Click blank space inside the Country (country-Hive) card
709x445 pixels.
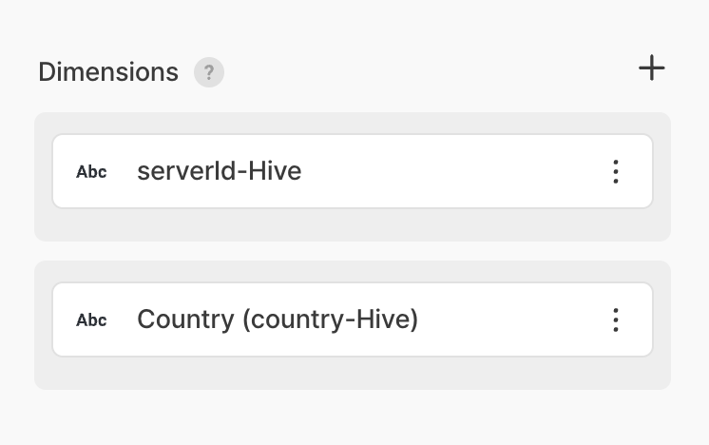(x=513, y=319)
